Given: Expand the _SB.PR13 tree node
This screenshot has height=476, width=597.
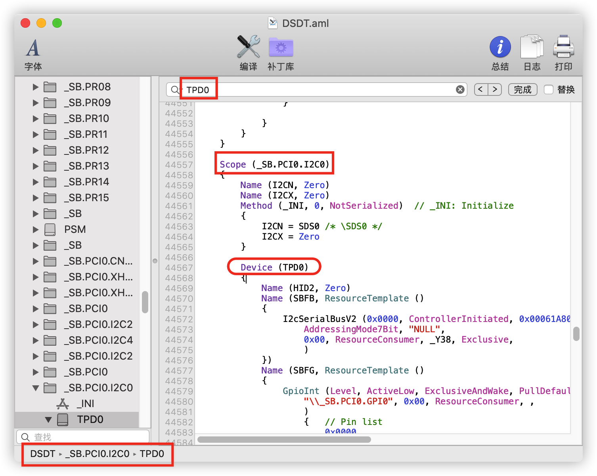Looking at the screenshot, I should 36,166.
